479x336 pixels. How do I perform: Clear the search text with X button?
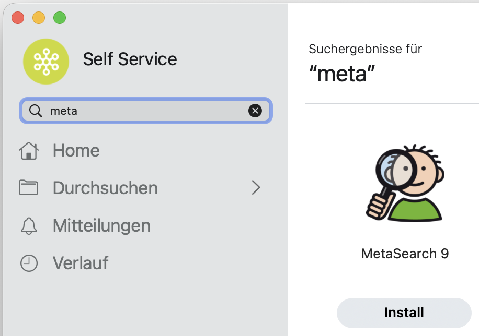tap(255, 111)
